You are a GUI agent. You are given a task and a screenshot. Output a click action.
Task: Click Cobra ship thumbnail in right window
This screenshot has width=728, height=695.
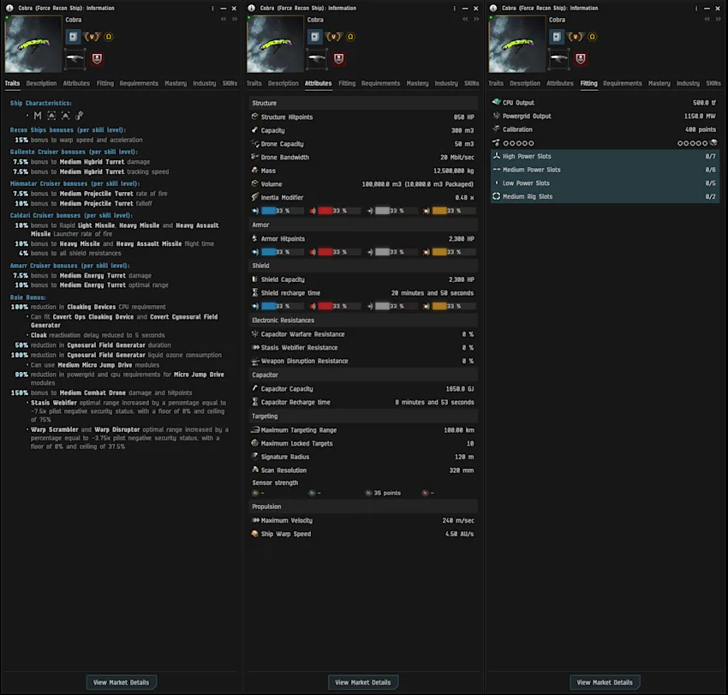[516, 45]
